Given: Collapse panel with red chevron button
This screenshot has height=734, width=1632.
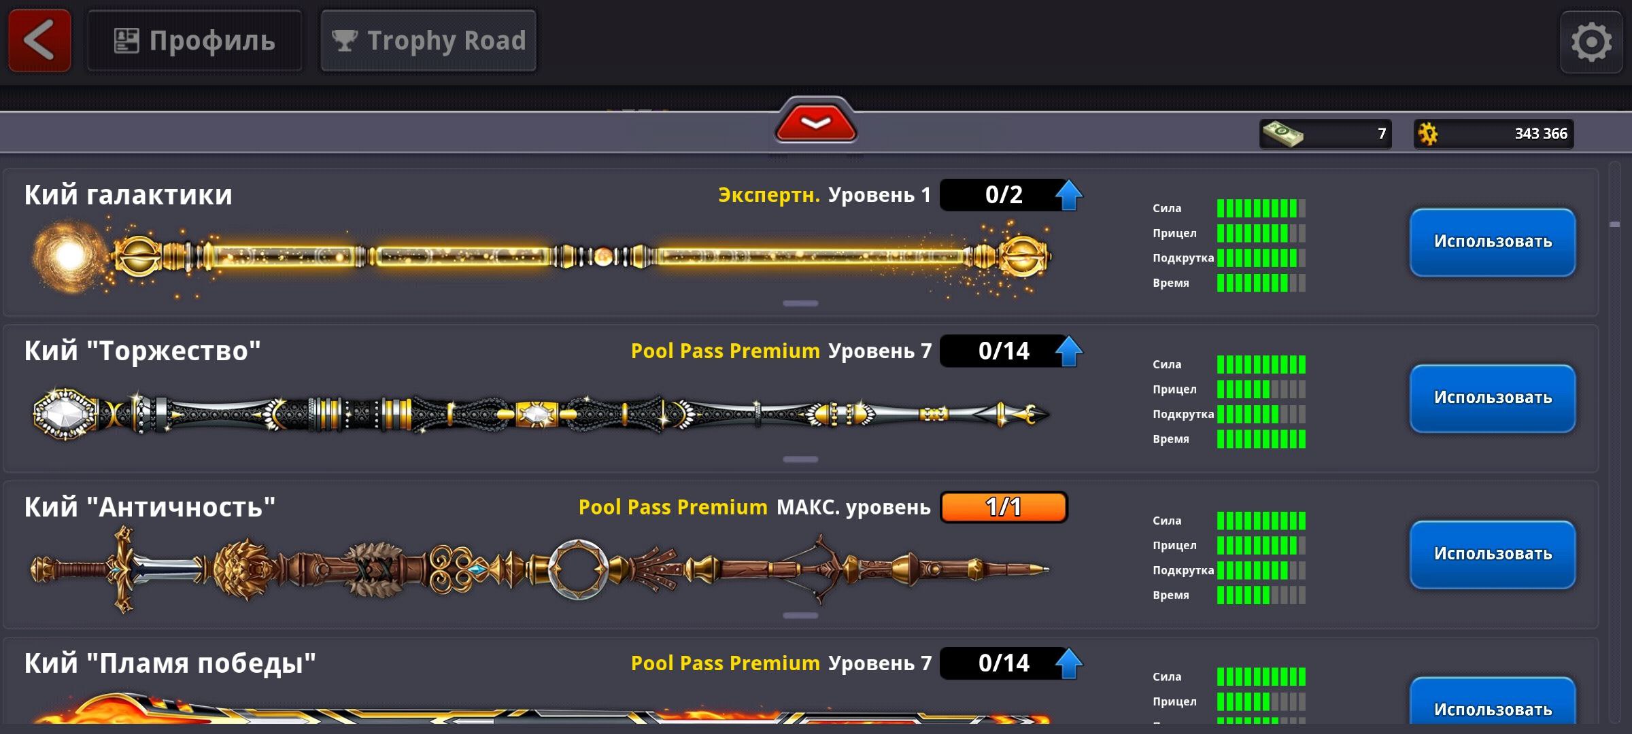Looking at the screenshot, I should (x=816, y=122).
